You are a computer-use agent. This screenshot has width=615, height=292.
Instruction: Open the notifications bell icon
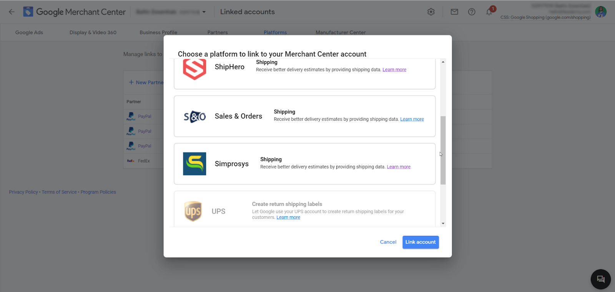(x=489, y=12)
